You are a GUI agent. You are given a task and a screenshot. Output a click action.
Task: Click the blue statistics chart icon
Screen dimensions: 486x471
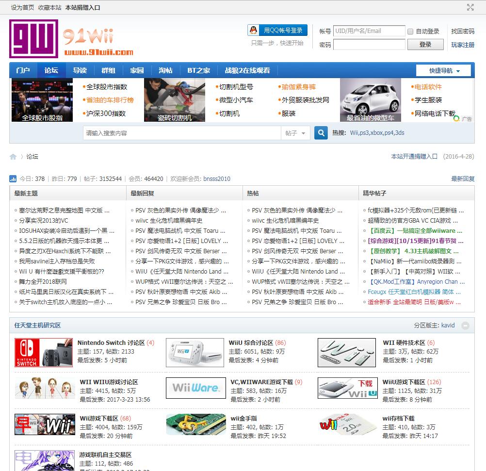[13, 179]
